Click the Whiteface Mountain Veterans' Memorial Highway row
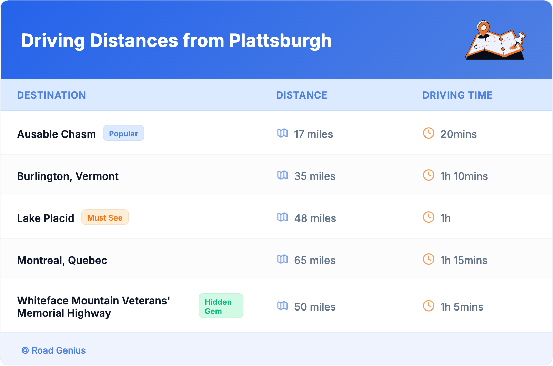The height and width of the screenshot is (366, 553). coord(93,307)
